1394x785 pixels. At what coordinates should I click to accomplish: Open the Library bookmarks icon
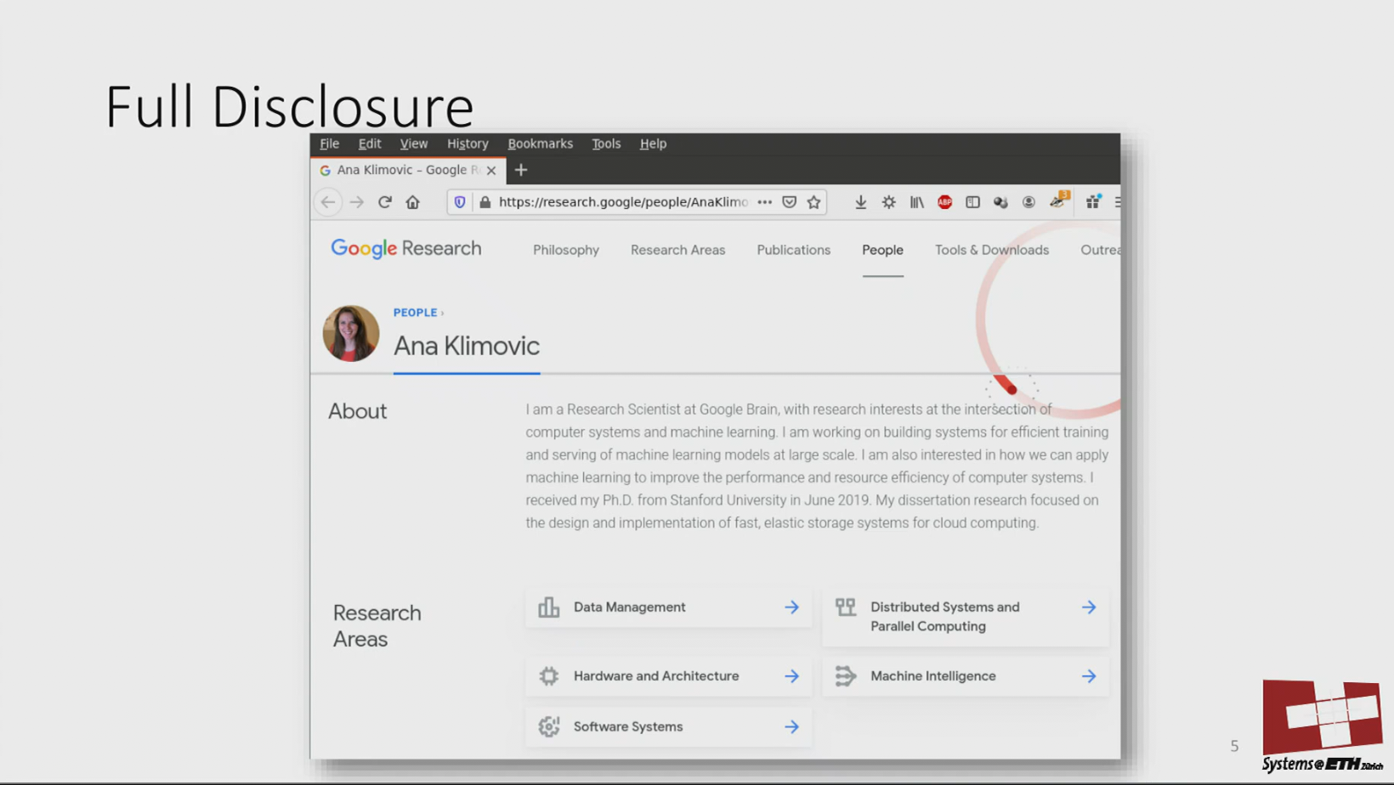tap(917, 202)
